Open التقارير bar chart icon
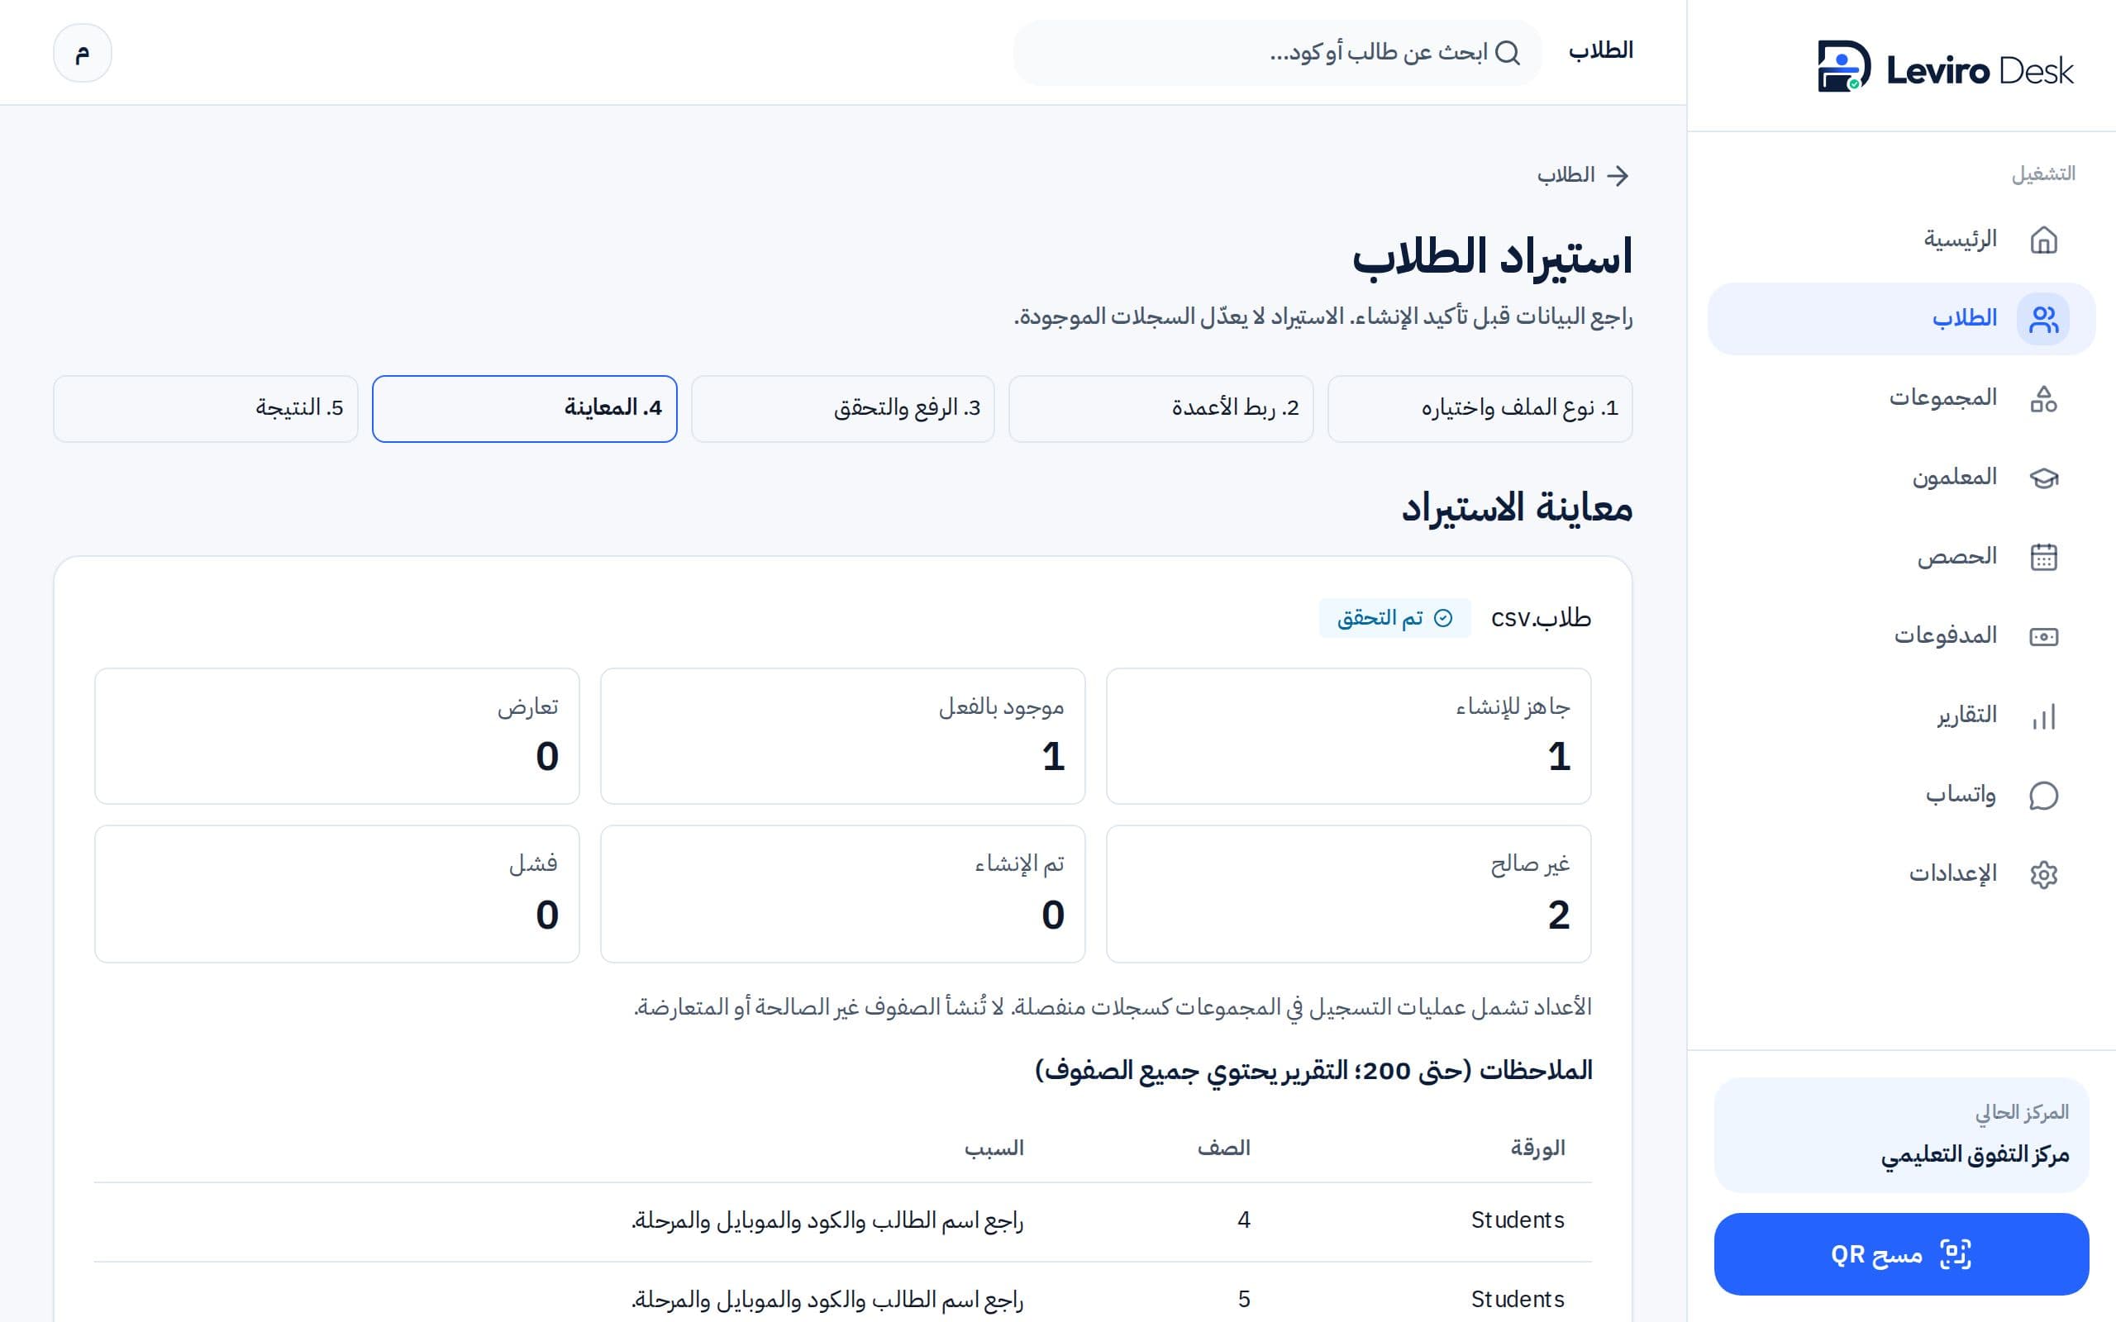The image size is (2116, 1322). pos(2043,716)
